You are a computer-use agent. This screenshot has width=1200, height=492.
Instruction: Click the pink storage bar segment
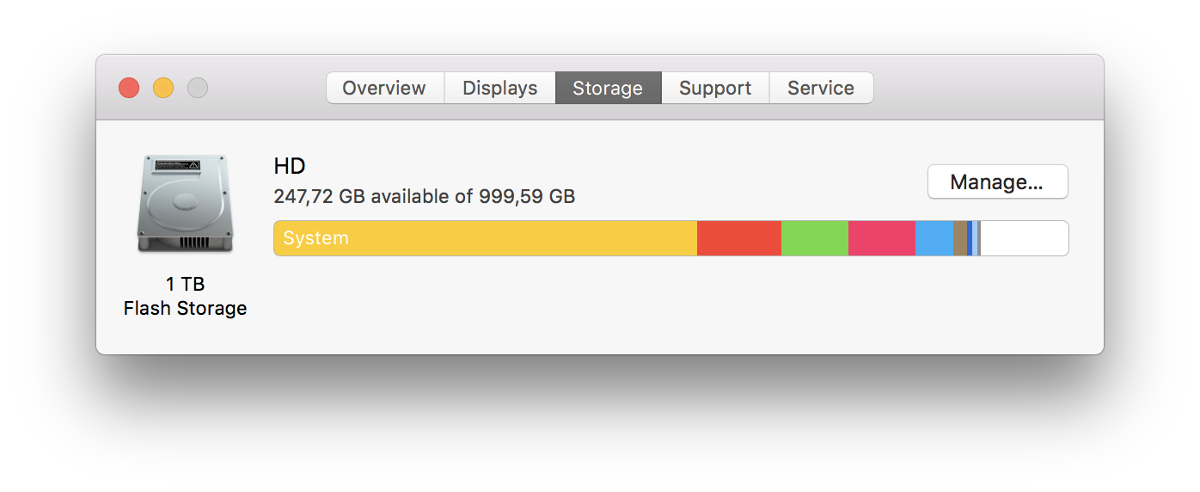881,238
